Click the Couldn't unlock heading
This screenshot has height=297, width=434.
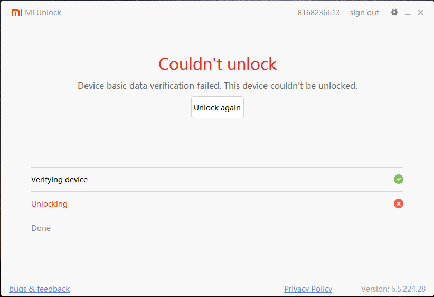(218, 64)
